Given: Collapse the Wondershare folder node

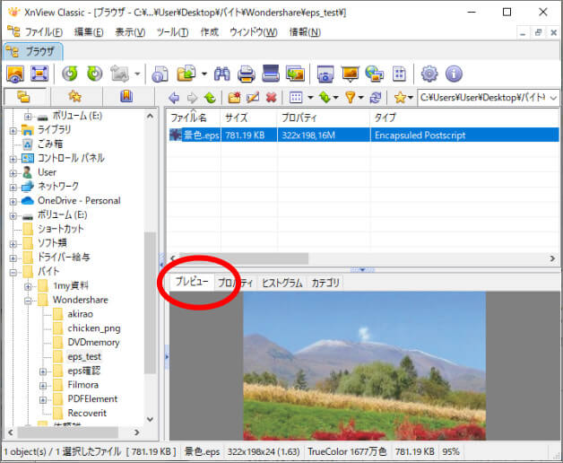Looking at the screenshot, I should pyautogui.click(x=28, y=301).
